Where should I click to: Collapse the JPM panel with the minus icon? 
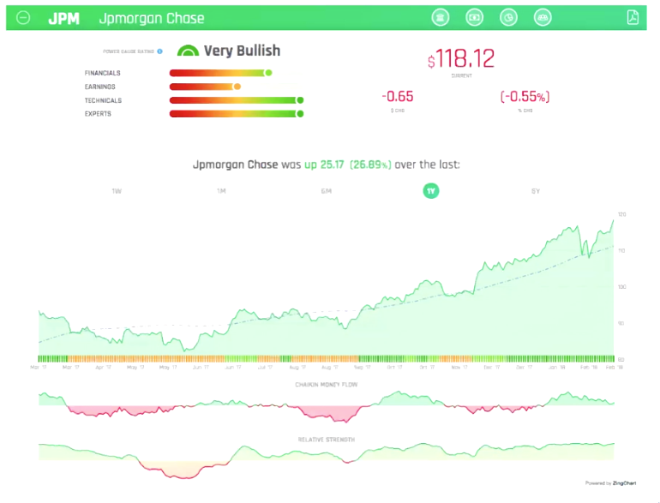[23, 18]
